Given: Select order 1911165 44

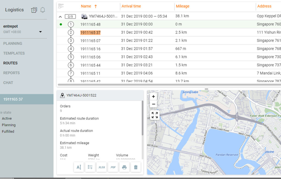Looking at the screenshot, I should [x=90, y=65].
